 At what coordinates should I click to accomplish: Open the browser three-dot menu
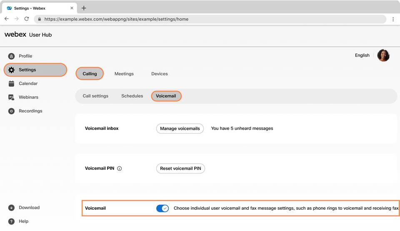pos(393,19)
